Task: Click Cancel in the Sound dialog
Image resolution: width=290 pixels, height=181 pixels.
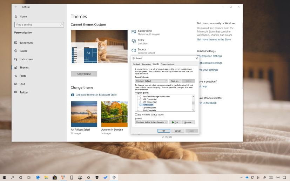Action: click(177, 131)
